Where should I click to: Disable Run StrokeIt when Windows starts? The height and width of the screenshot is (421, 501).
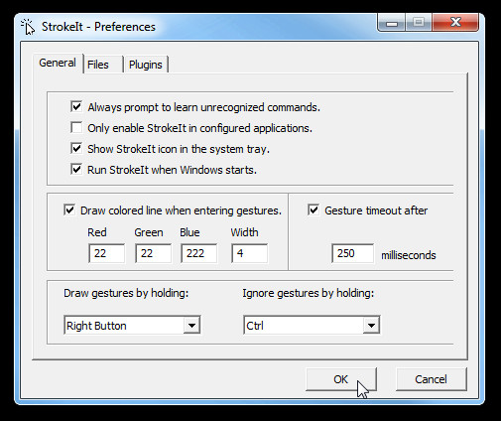tap(76, 170)
